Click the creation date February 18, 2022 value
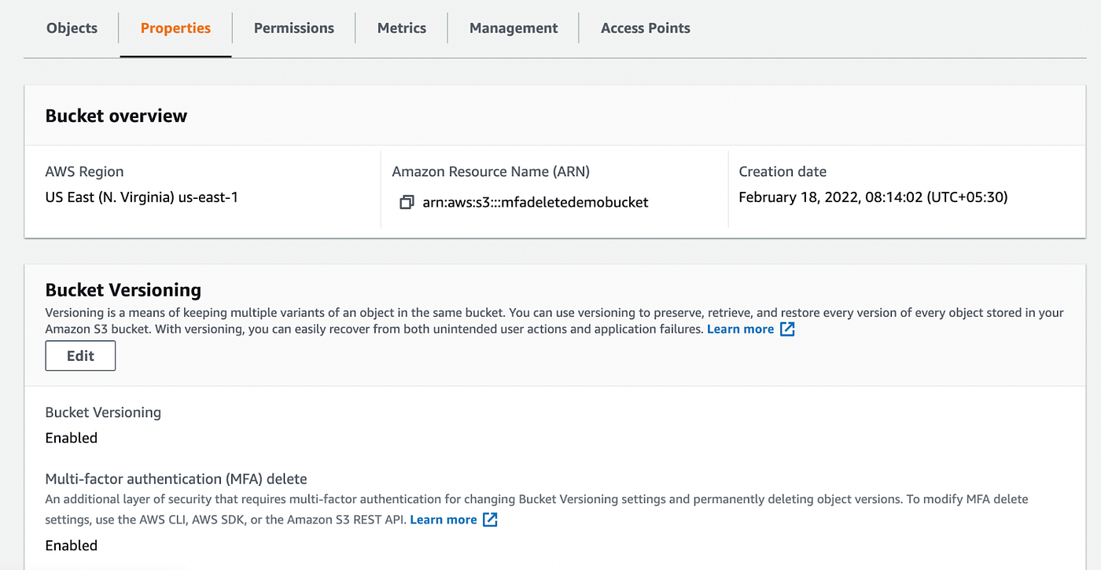 click(873, 197)
